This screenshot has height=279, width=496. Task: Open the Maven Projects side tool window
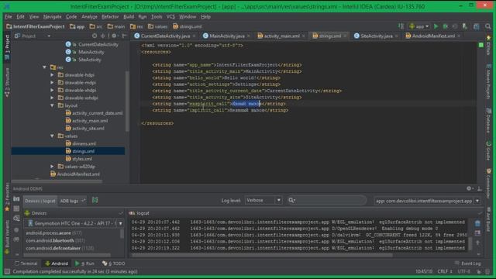click(489, 81)
